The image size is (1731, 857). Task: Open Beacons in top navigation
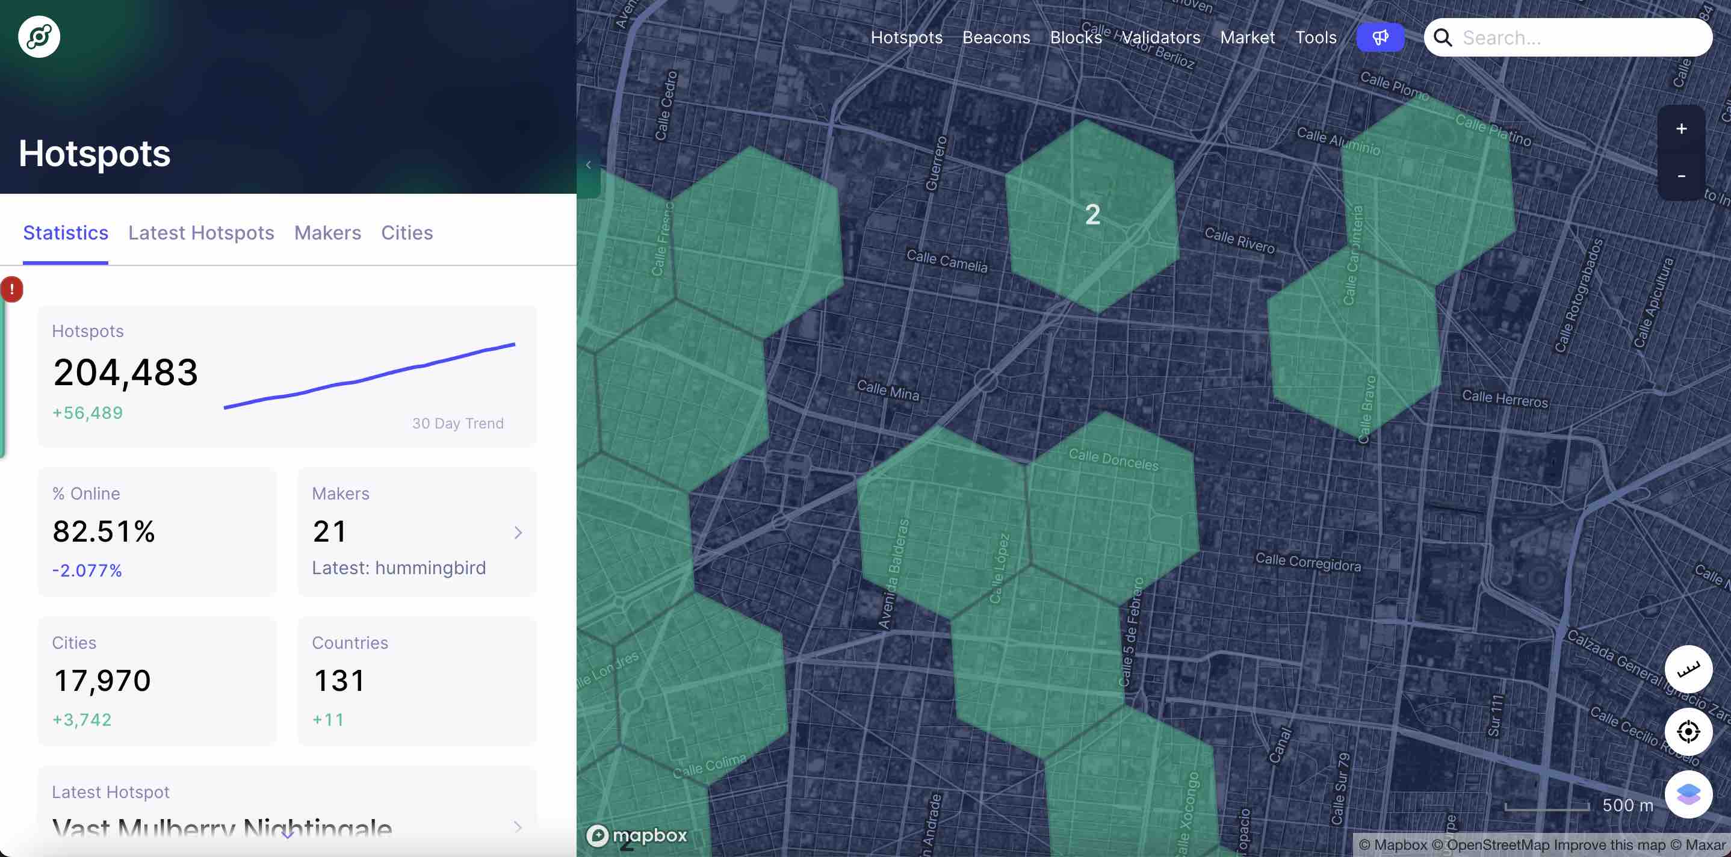[x=997, y=38]
